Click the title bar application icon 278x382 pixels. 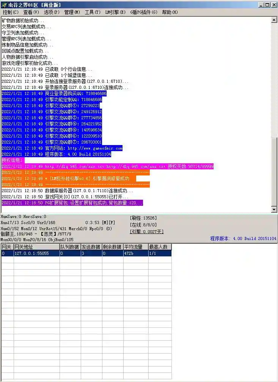4,5
